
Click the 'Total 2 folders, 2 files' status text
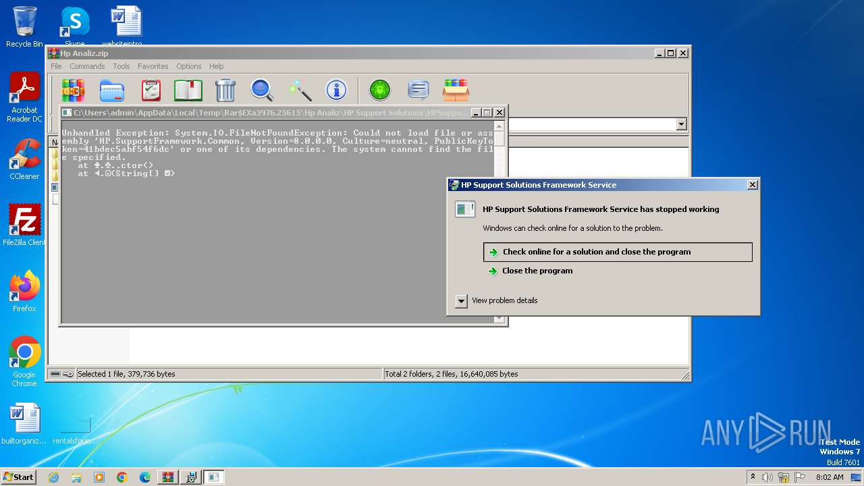(x=452, y=374)
